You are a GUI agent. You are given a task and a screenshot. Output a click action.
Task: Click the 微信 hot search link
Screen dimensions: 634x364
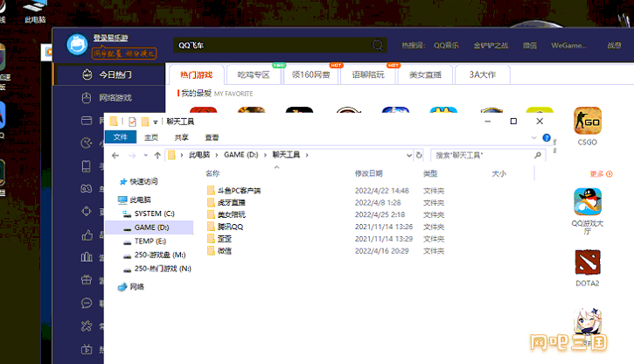(530, 45)
